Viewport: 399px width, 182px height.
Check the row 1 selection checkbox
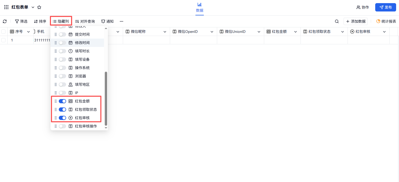tap(3, 40)
